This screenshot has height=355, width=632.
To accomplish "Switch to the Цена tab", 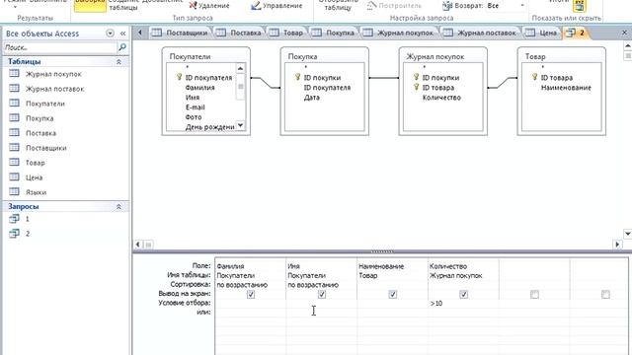I will click(x=542, y=33).
